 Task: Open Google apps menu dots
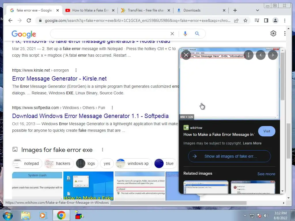pos(285,33)
